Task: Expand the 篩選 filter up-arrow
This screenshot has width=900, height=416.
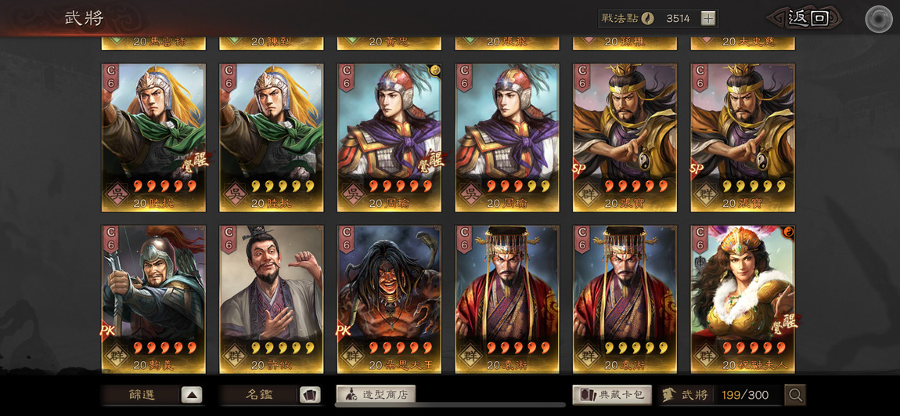Action: pyautogui.click(x=192, y=395)
